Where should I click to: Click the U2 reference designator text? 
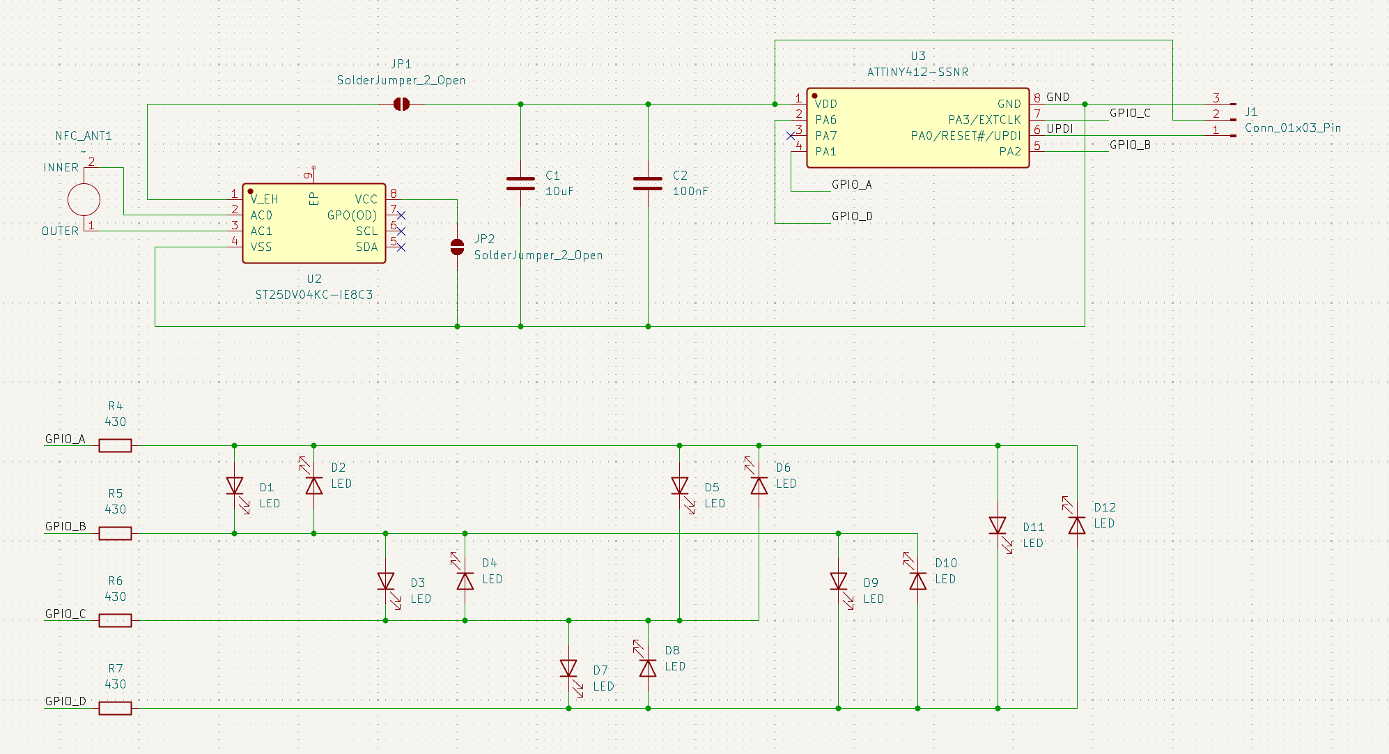[314, 279]
